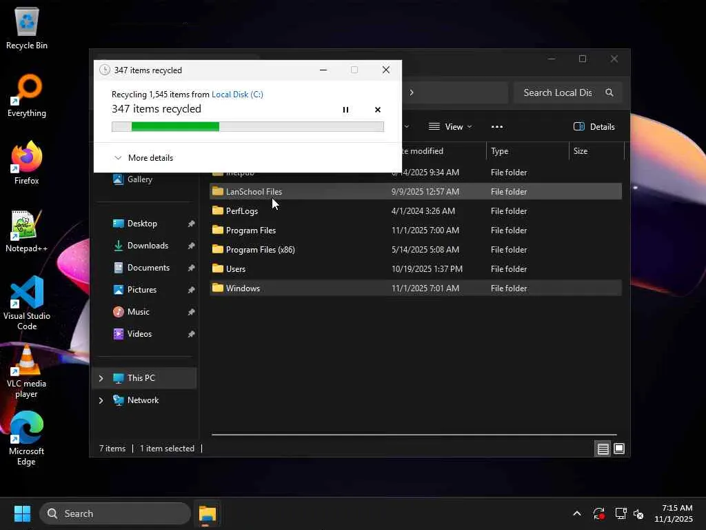This screenshot has height=530, width=706.
Task: Open the Visual Studio Code shortcut
Action: click(x=27, y=303)
